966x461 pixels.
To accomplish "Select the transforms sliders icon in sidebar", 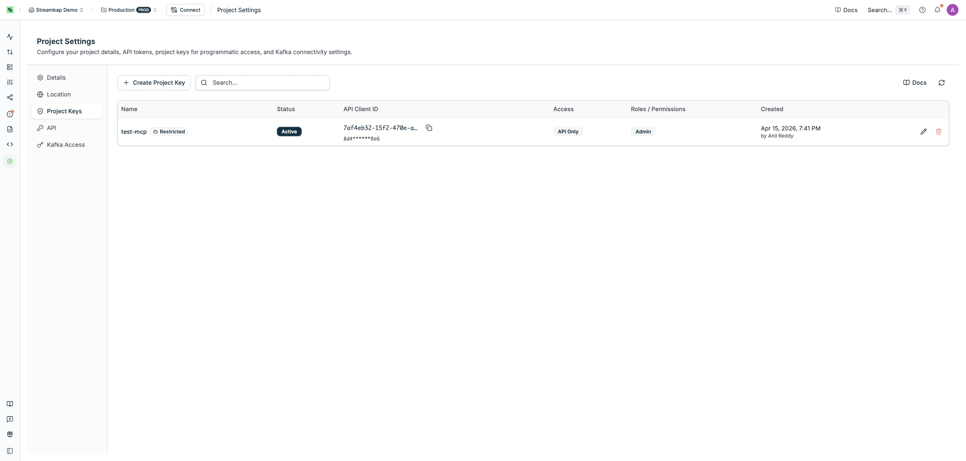I will click(10, 82).
